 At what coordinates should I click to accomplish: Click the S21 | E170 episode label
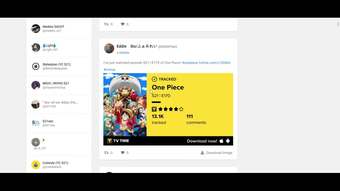161,96
